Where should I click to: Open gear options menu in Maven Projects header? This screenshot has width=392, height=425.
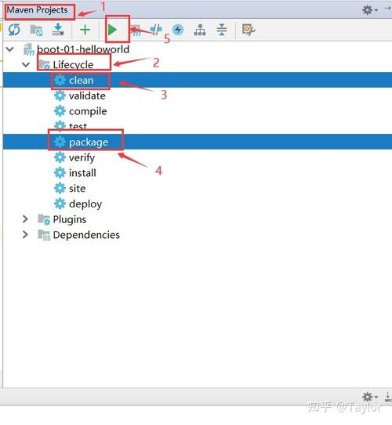click(370, 10)
